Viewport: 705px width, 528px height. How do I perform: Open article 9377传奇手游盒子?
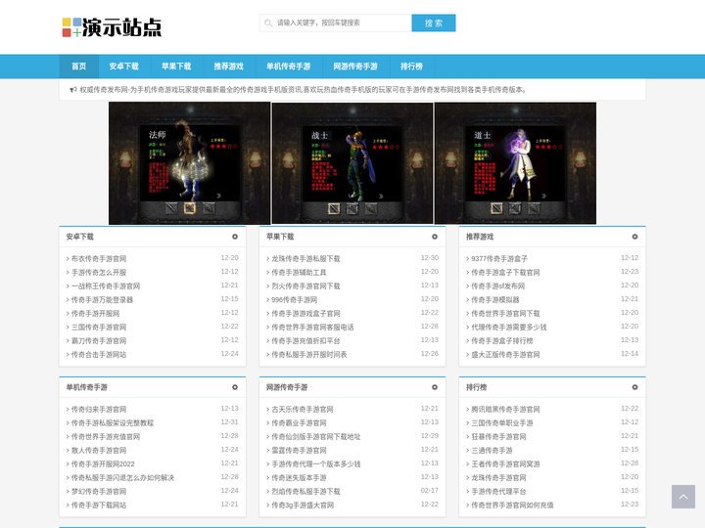tap(499, 258)
